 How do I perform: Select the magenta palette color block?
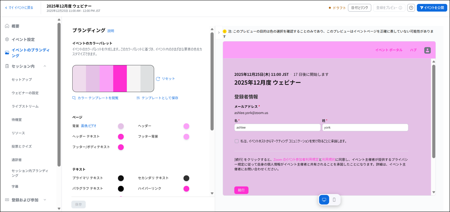pyautogui.click(x=120, y=78)
